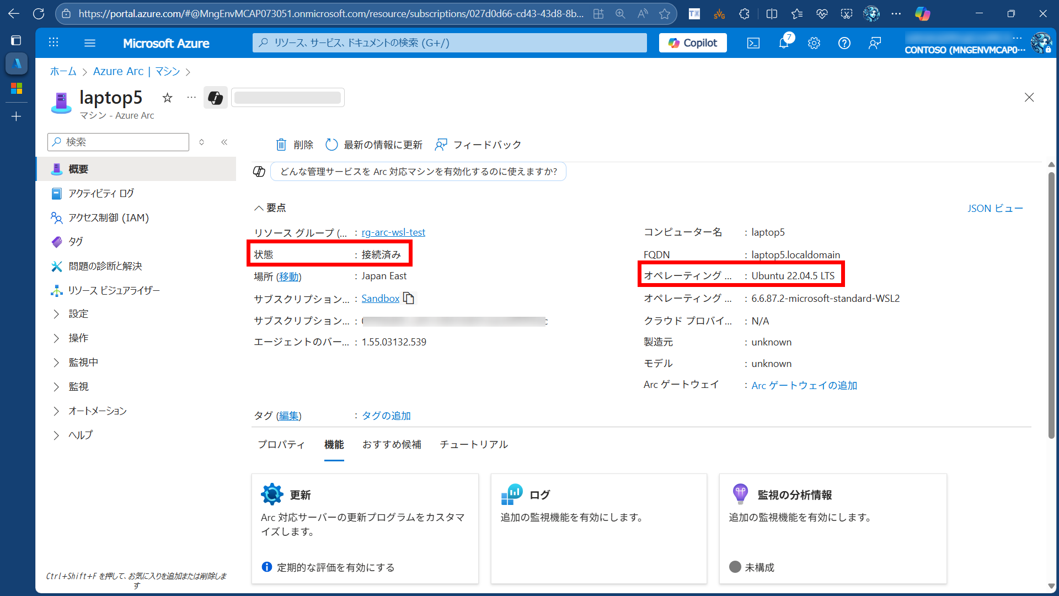Open browser split screen icon

click(x=772, y=14)
